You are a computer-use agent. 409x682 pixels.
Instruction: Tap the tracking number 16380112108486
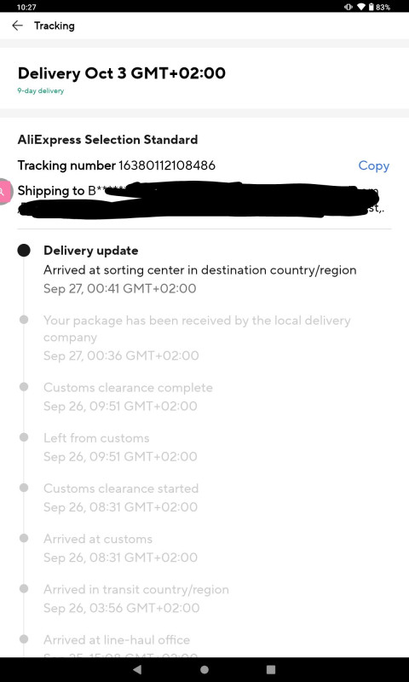click(167, 165)
